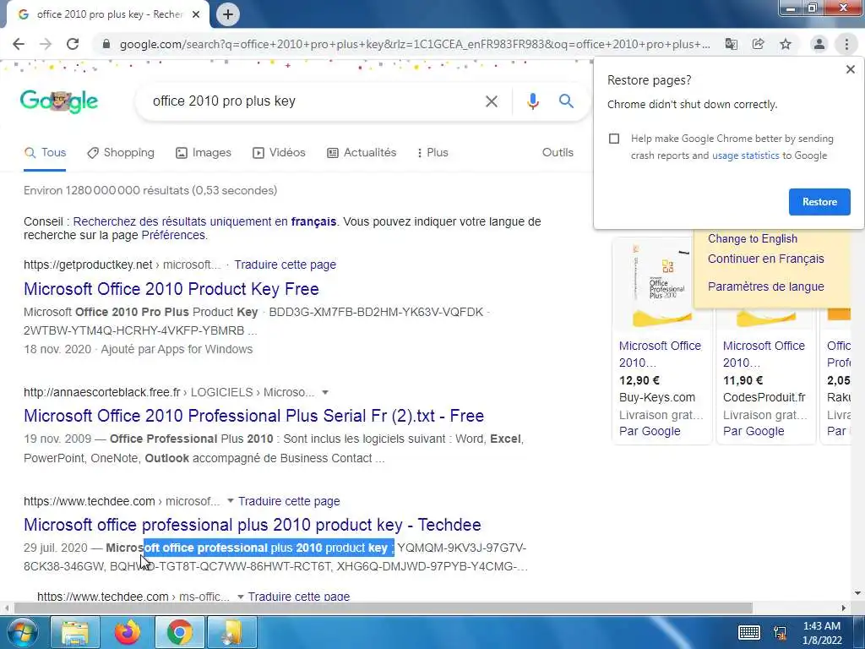Image resolution: width=865 pixels, height=649 pixels.
Task: Open Chrome's three-dot menu
Action: click(846, 44)
